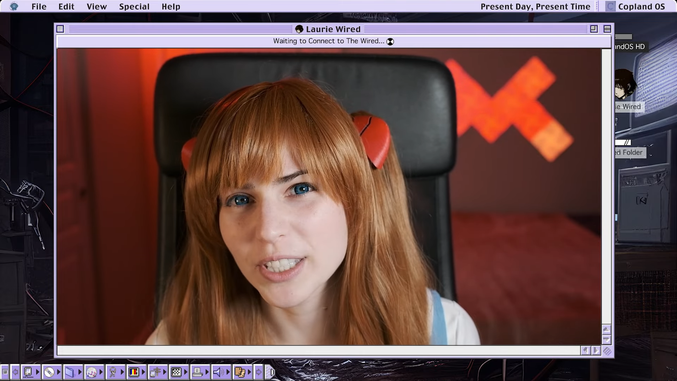Open the Apple menu icon
Image resolution: width=677 pixels, height=381 pixels.
14,6
